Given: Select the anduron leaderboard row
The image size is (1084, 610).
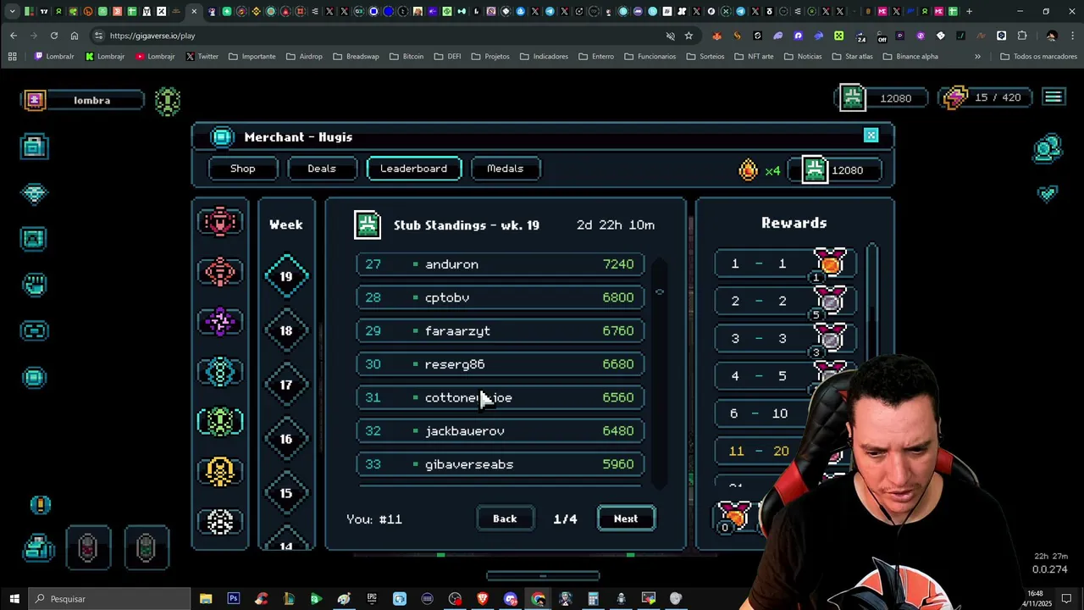Looking at the screenshot, I should coord(501,264).
